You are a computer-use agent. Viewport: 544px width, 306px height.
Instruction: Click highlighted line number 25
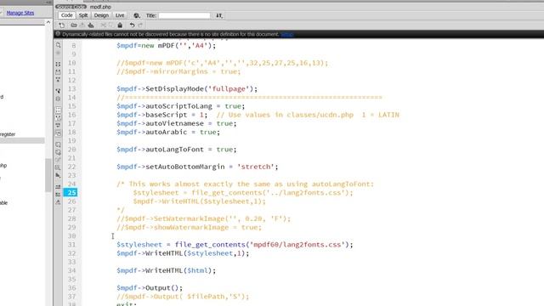pos(71,193)
